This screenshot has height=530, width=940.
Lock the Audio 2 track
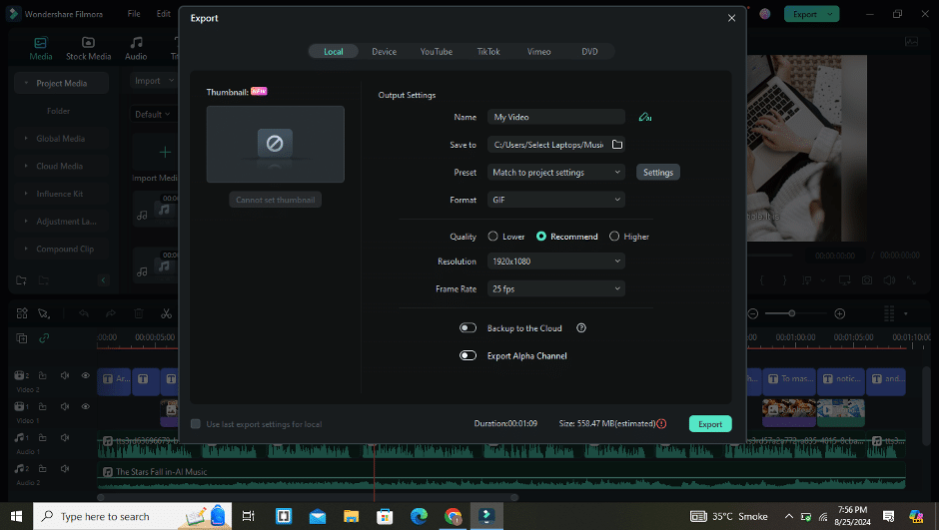coord(43,469)
